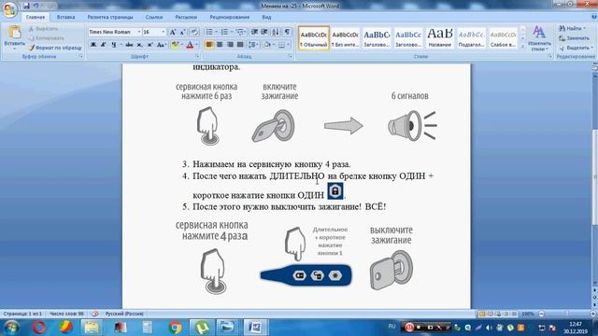Click the Заменить replace button
This screenshot has height=336, width=598.
coord(574,38)
